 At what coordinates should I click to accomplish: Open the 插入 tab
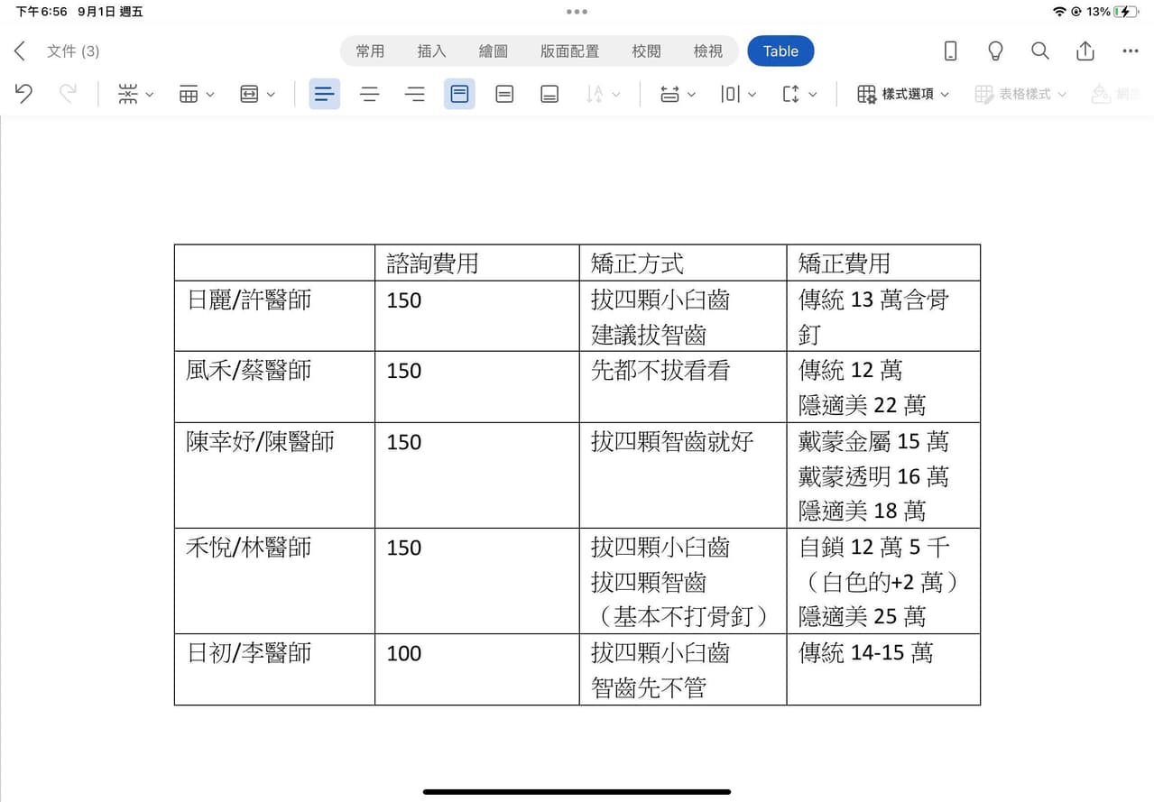point(431,51)
